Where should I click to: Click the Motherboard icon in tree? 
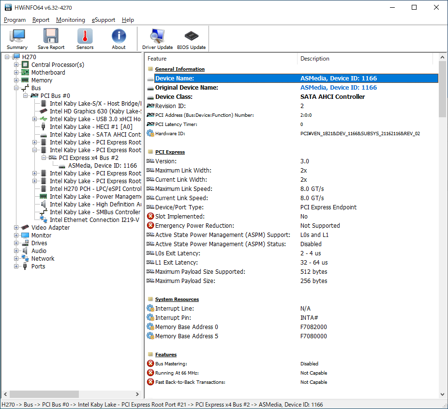coord(25,72)
